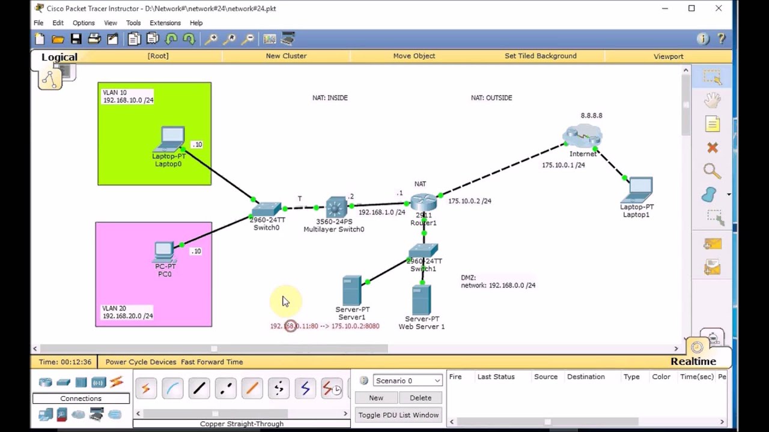Select the Routers device category
769x432 pixels.
[45, 382]
